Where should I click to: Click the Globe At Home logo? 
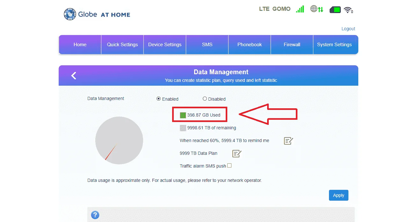(97, 14)
